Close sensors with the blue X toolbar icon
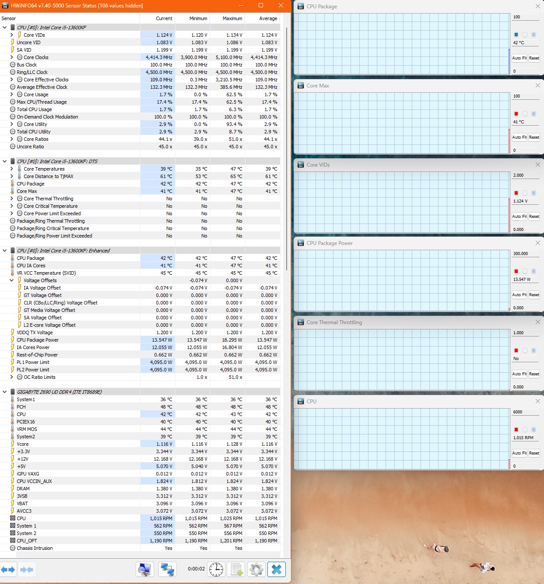This screenshot has height=584, width=544. point(277,570)
